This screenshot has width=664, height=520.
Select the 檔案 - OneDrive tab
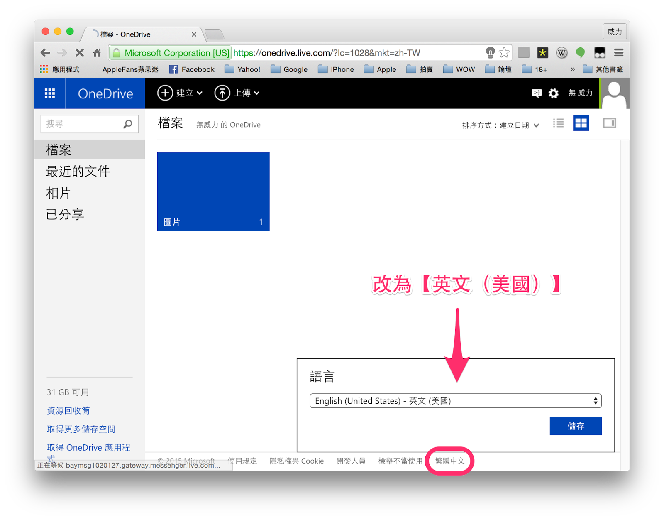142,34
